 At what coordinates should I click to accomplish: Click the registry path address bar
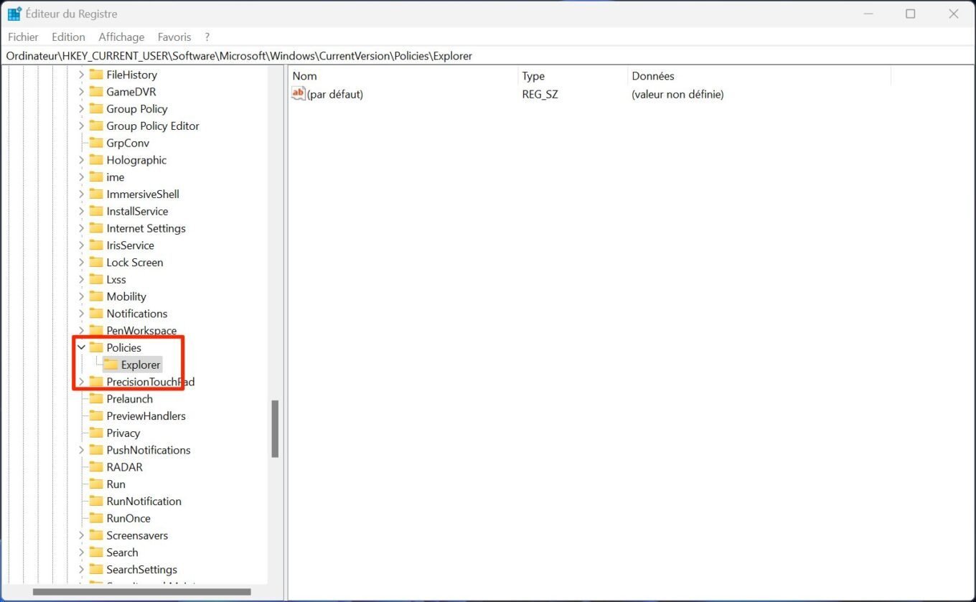[x=488, y=55]
